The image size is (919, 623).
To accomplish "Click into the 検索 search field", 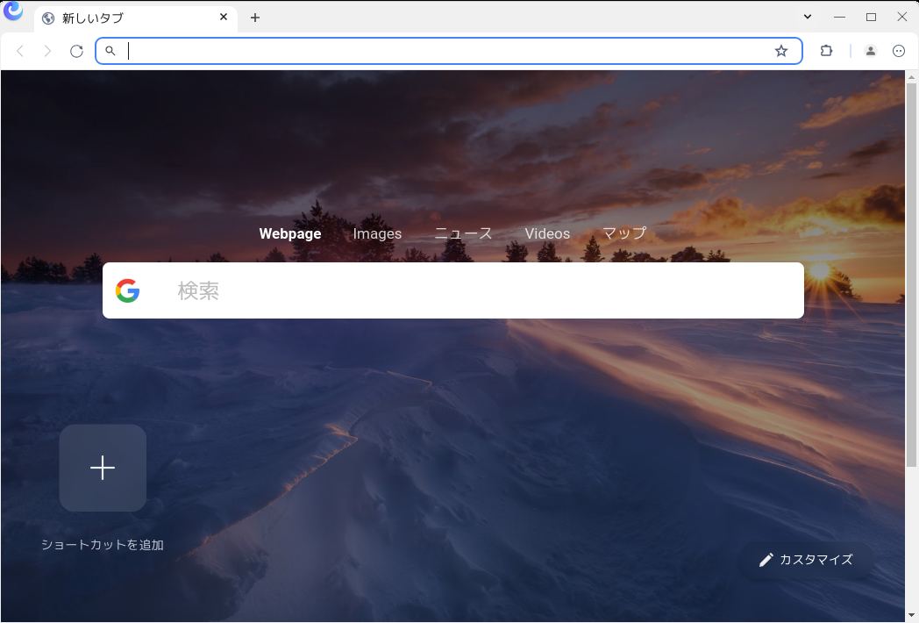I will [x=453, y=290].
